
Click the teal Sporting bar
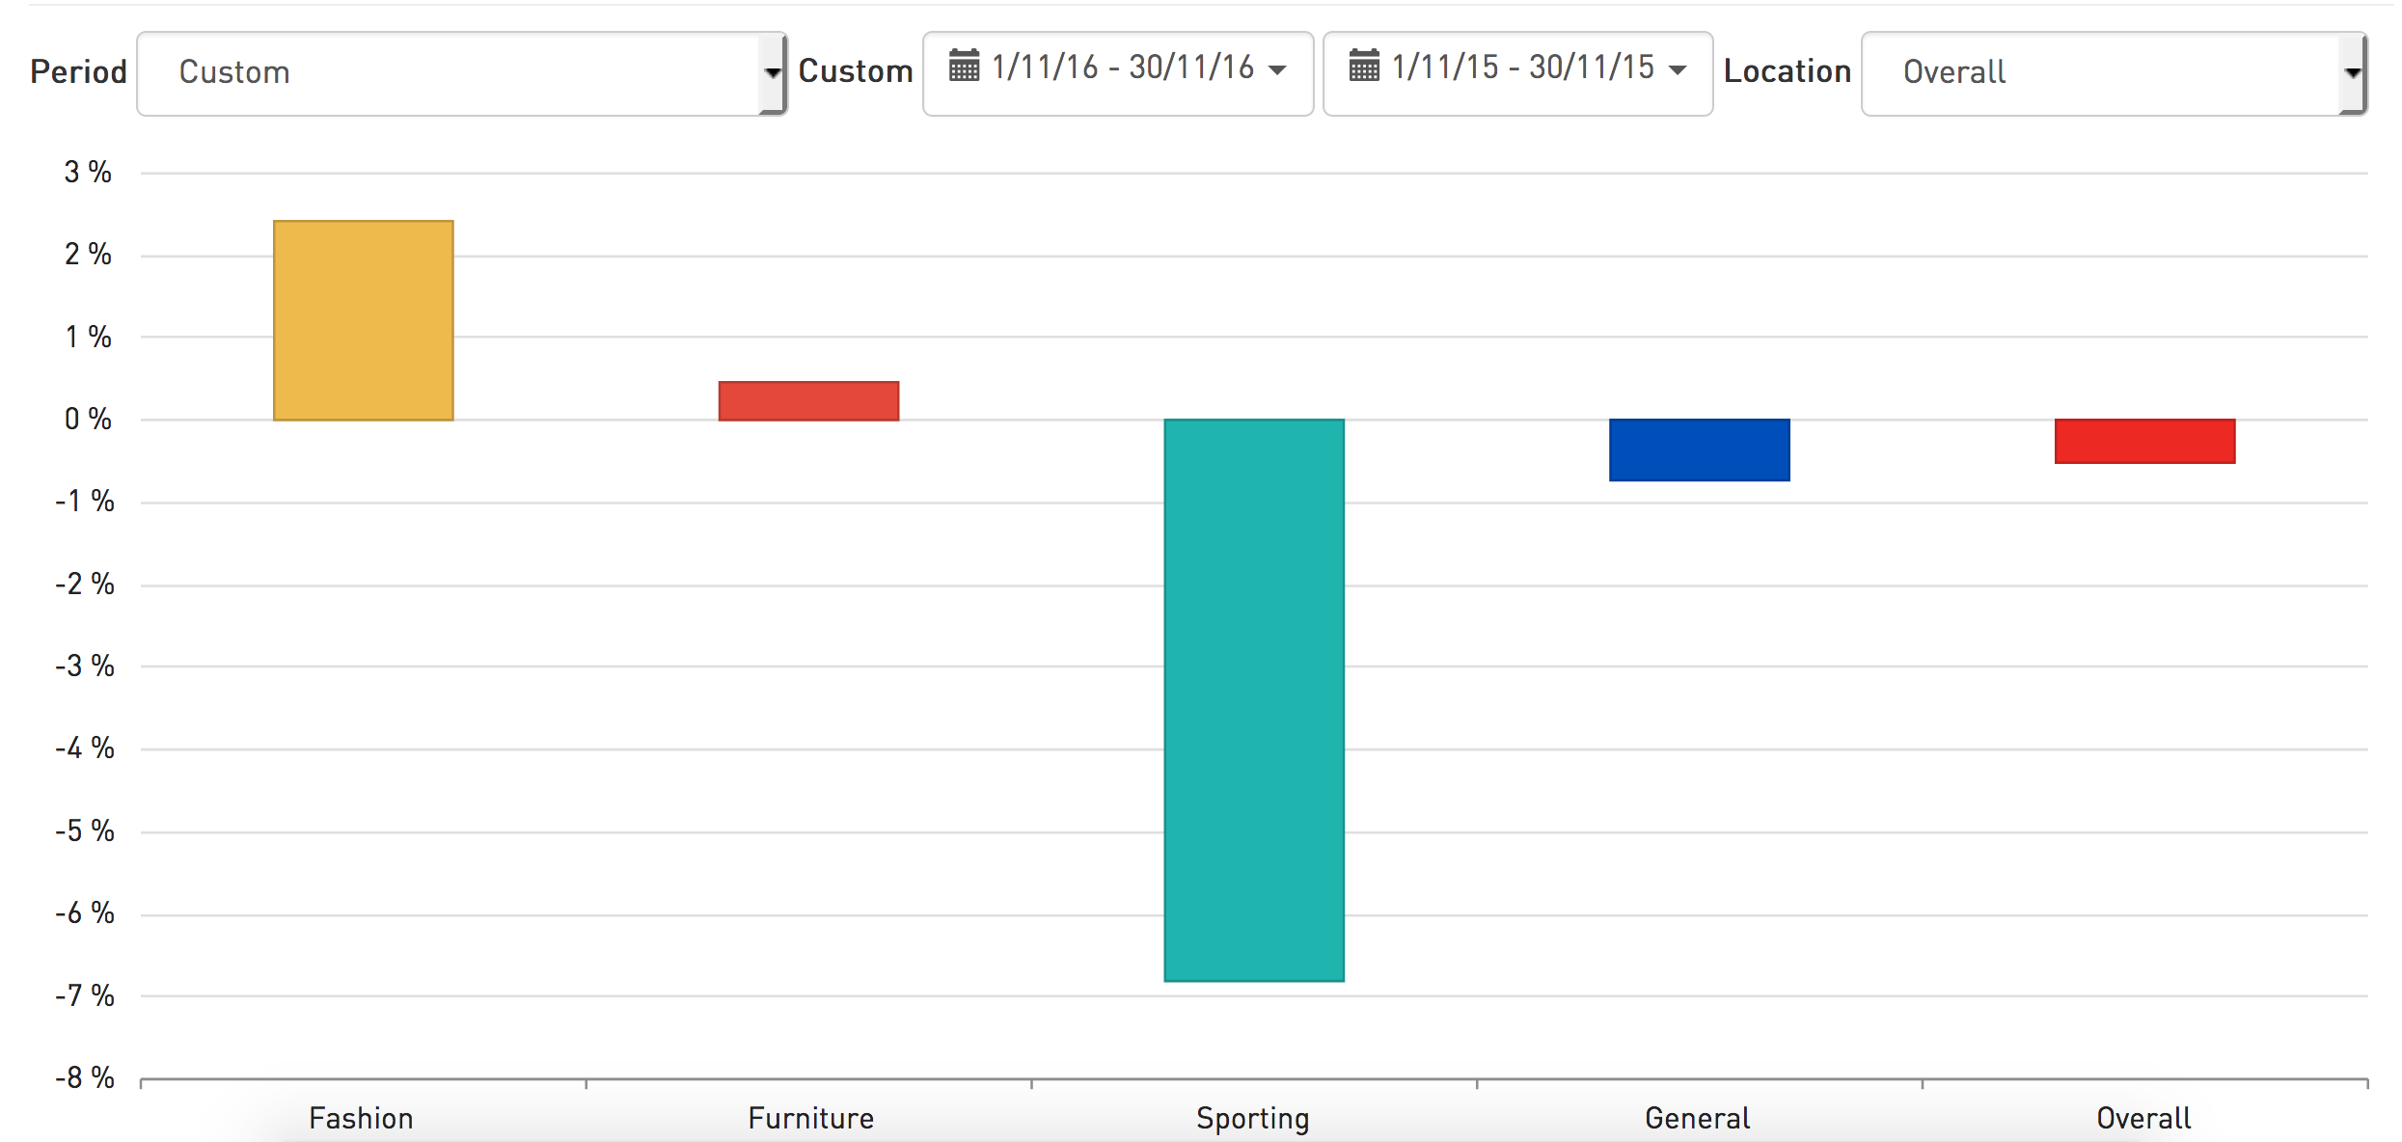1254,699
